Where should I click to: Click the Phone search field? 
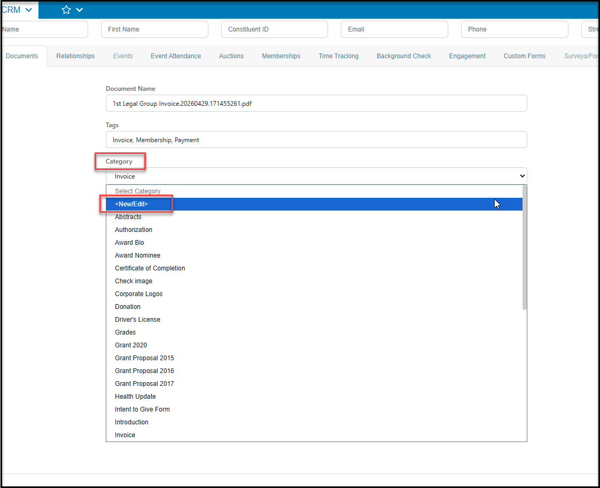[515, 29]
